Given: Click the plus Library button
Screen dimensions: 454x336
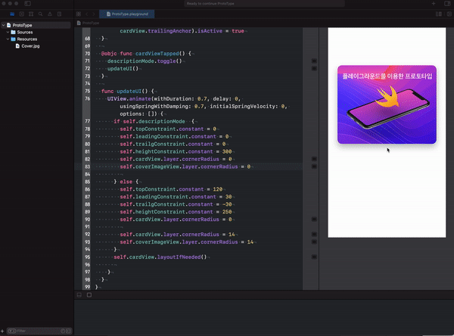Looking at the screenshot, I should click(x=434, y=4).
